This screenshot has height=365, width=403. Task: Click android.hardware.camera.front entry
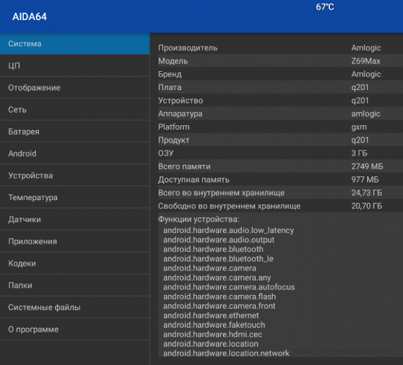[x=219, y=306]
